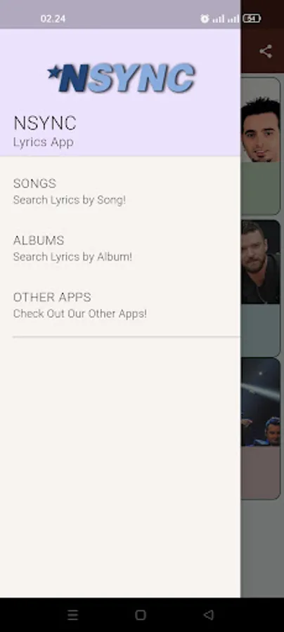This screenshot has height=632, width=284.
Task: Click 'Check Out Our Other Apps!' text
Action: coord(80,314)
